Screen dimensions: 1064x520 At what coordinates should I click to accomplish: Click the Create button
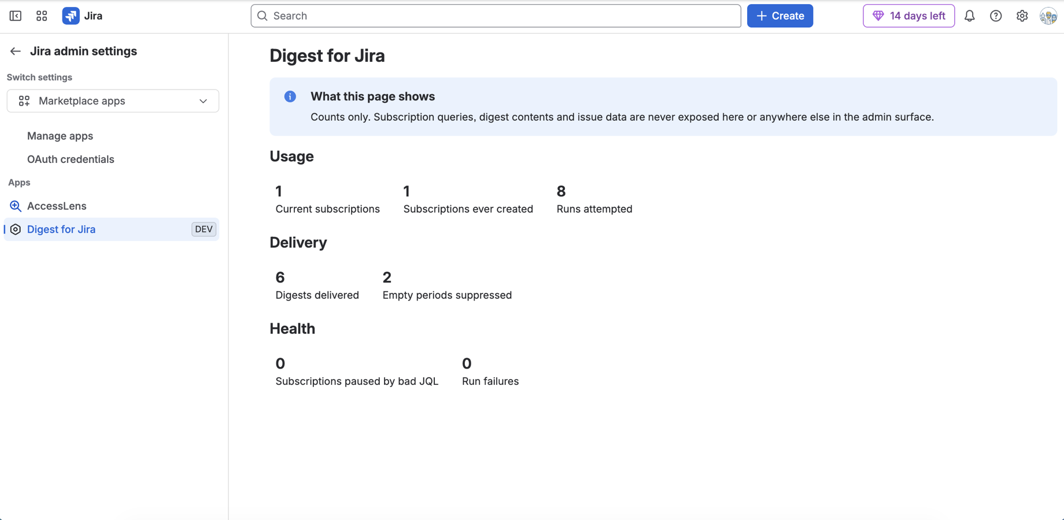tap(779, 16)
